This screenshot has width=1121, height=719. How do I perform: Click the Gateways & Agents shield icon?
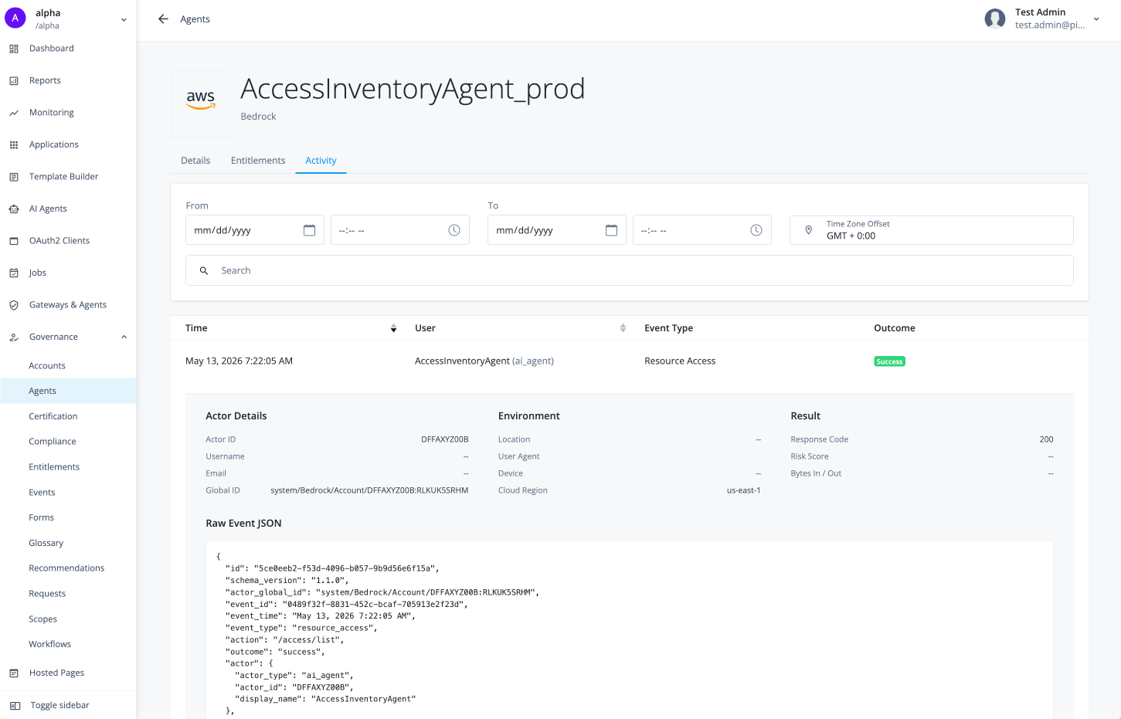pyautogui.click(x=14, y=305)
